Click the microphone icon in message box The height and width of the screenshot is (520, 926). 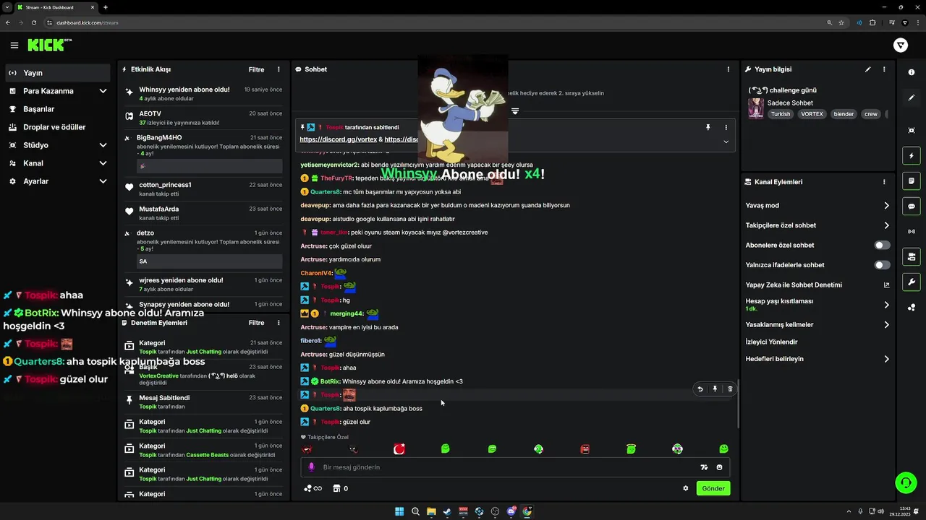point(312,467)
